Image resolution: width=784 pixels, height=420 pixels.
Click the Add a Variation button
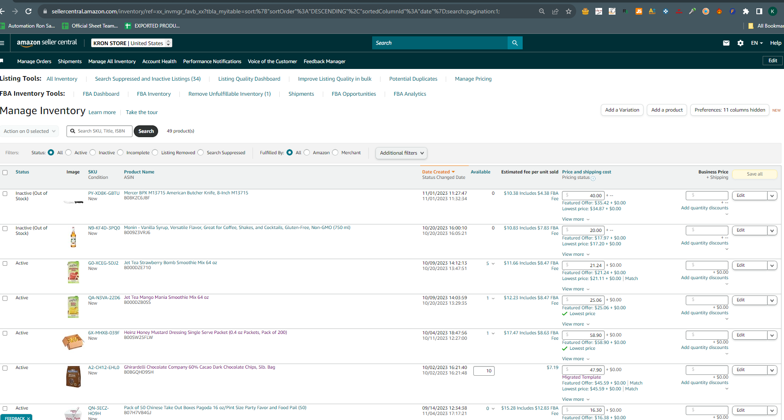coord(622,110)
